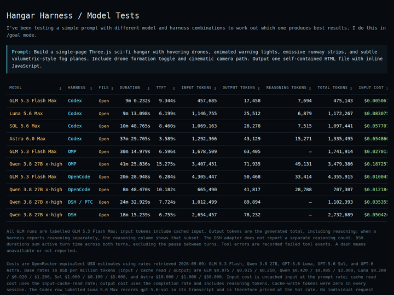This screenshot has width=394, height=295.
Task: Click the HARNESS column header label
Action: [77, 87]
